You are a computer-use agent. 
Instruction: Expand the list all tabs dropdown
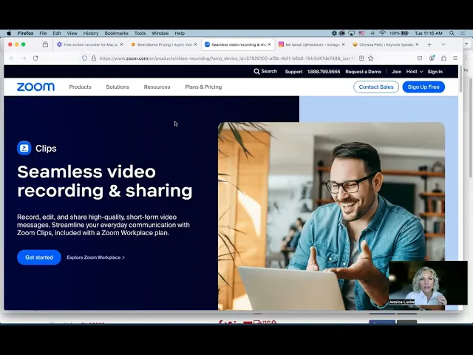(x=443, y=44)
